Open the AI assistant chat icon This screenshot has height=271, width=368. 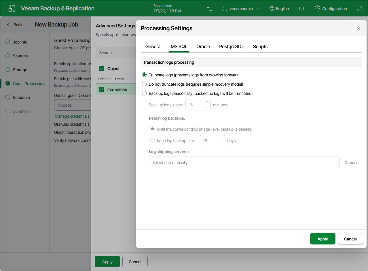tap(209, 9)
